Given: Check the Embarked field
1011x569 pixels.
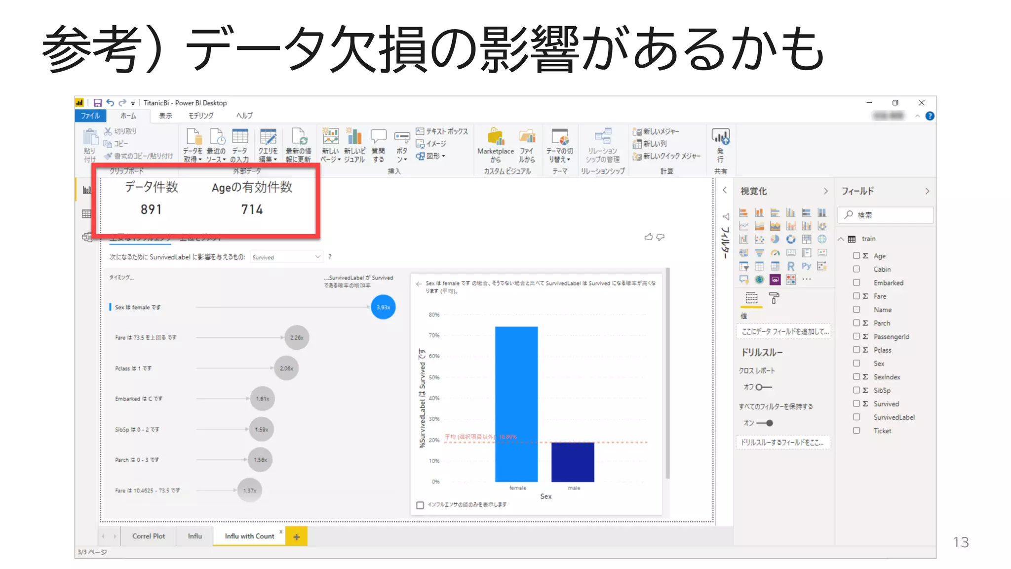Looking at the screenshot, I should (856, 283).
